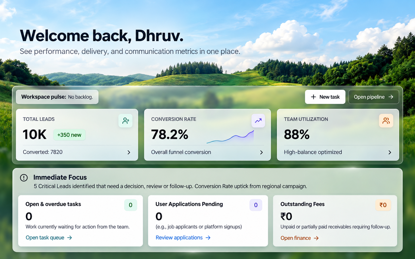This screenshot has height=259, width=415.
Task: Create a New task
Action: 325,97
